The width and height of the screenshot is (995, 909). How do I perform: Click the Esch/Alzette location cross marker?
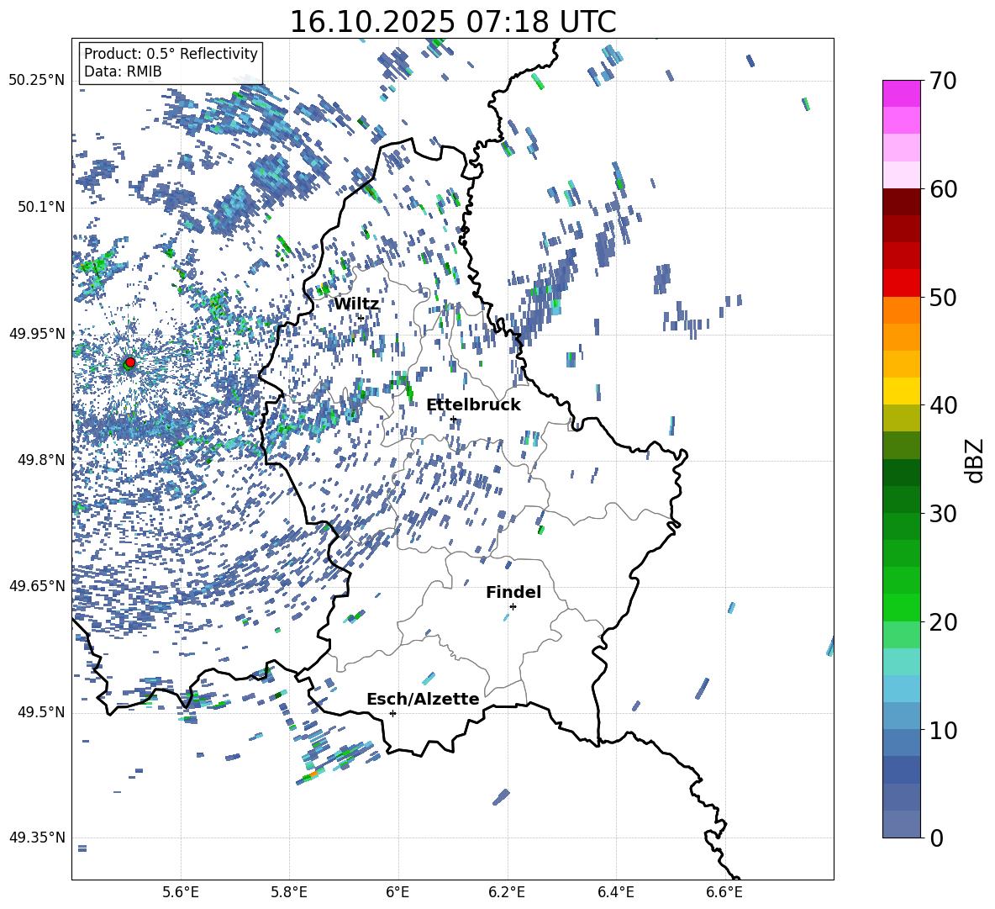coord(392,713)
